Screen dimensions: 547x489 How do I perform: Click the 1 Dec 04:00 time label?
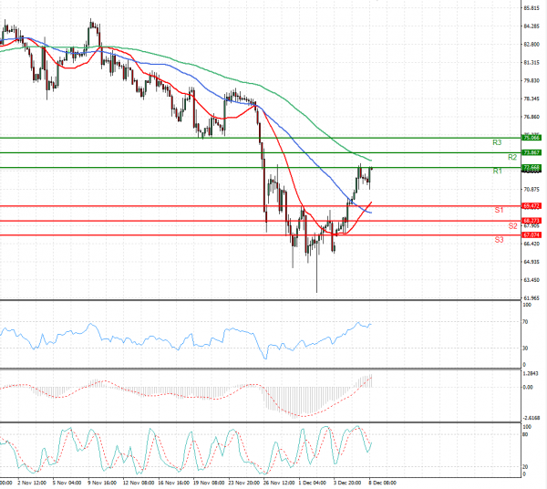pos(312,483)
